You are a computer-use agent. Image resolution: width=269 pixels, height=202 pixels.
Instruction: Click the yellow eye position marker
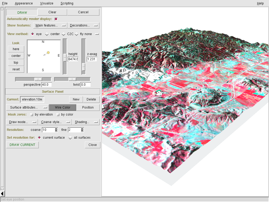coord(48,53)
